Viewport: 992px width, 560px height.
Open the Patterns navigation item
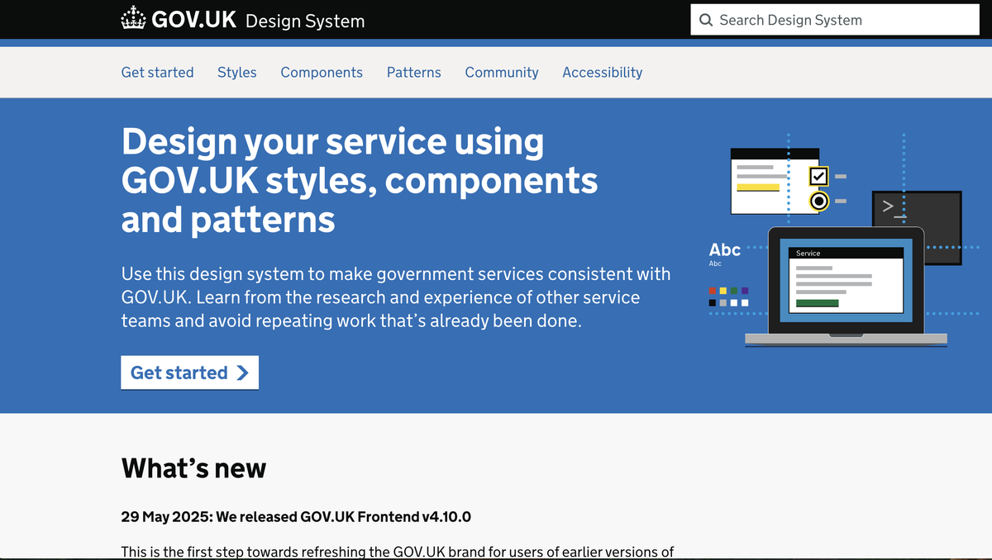[414, 72]
